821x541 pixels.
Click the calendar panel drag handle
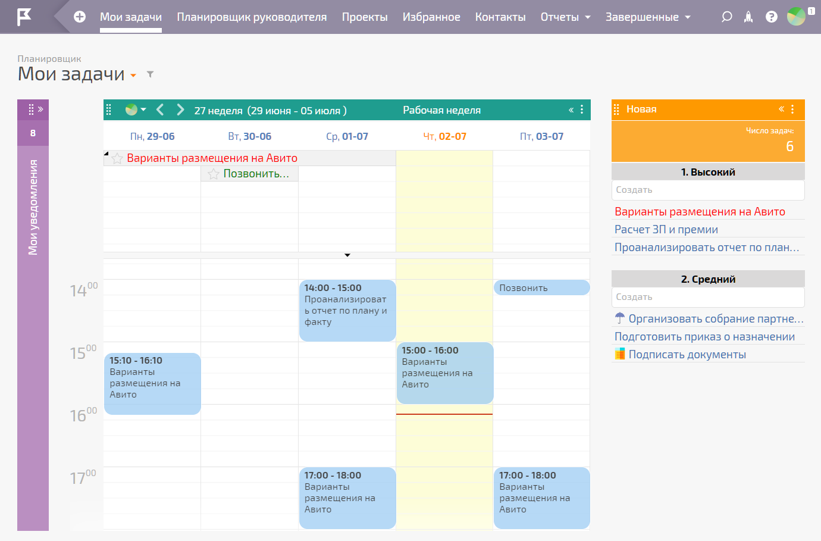[108, 110]
